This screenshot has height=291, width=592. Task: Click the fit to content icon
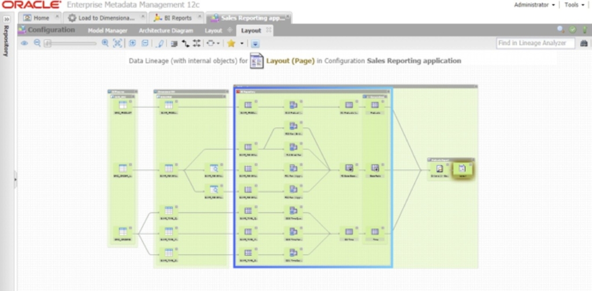[117, 43]
